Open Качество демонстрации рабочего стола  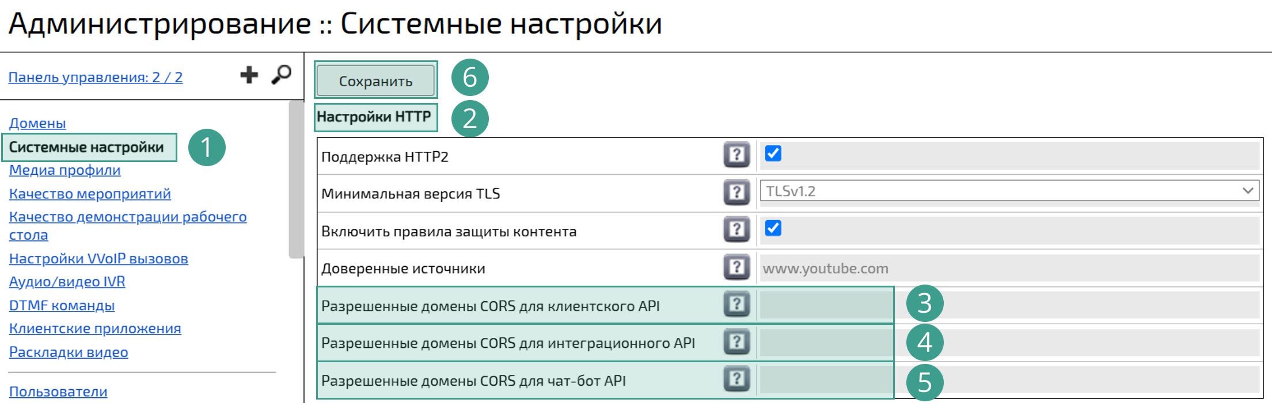tap(128, 226)
